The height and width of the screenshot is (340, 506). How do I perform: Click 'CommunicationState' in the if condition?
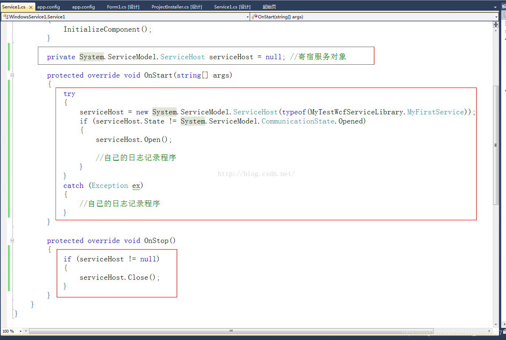(x=298, y=121)
